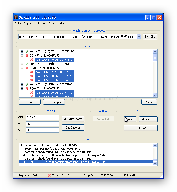Click red X icon of ? (1) FThunk row
This screenshot has height=192, width=177.
point(27,56)
